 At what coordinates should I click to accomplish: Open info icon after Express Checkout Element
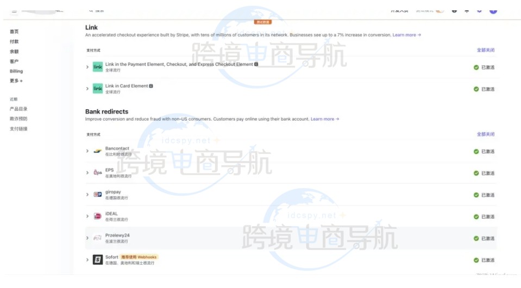click(256, 65)
